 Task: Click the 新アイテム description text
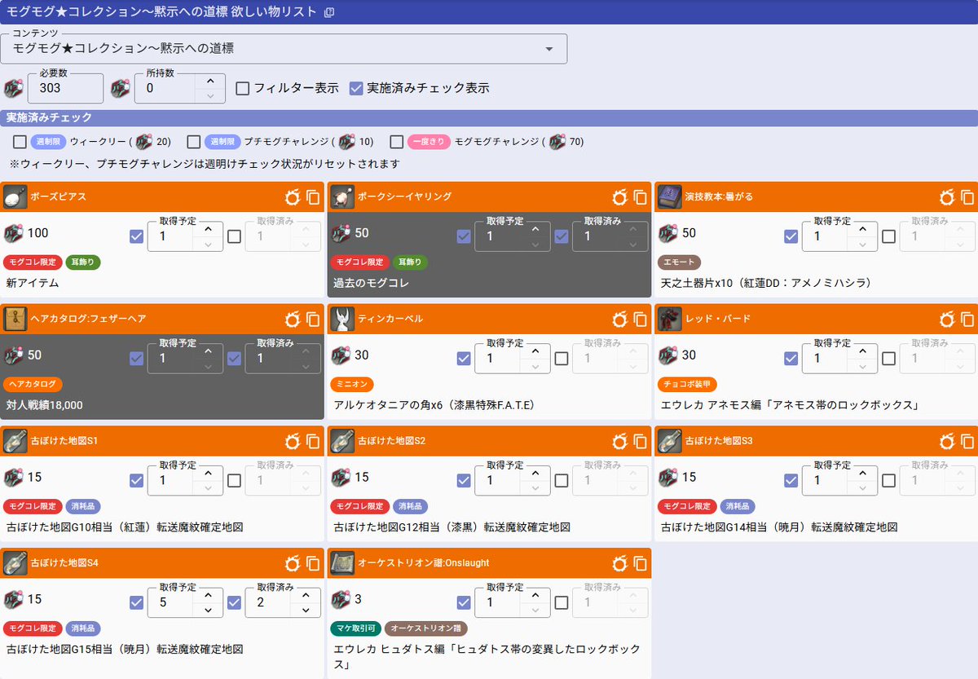(x=33, y=283)
